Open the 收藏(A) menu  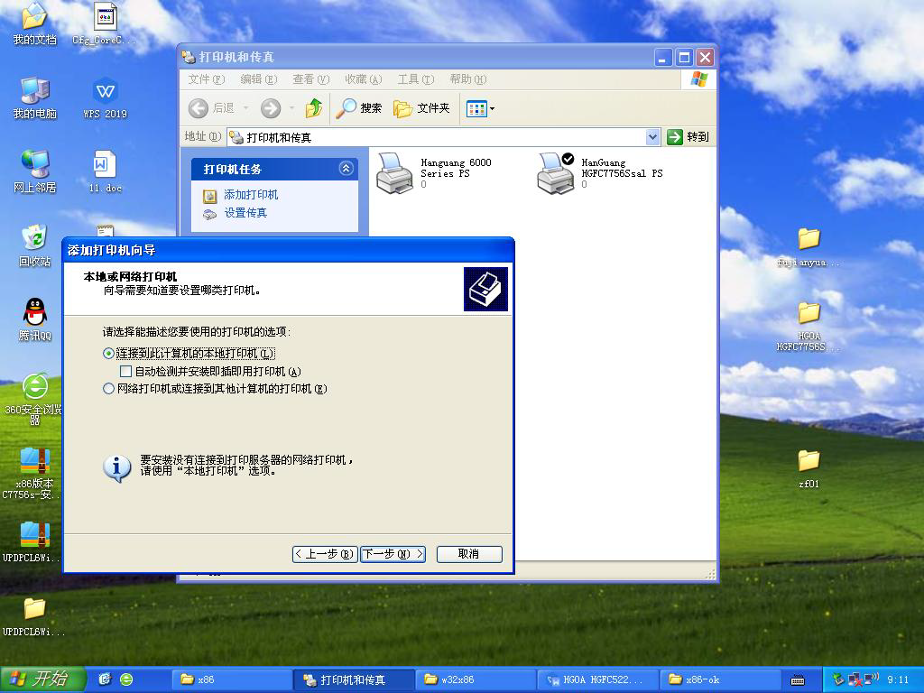[364, 79]
